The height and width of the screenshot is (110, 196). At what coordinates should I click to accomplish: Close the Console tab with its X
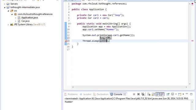click(x=125, y=94)
